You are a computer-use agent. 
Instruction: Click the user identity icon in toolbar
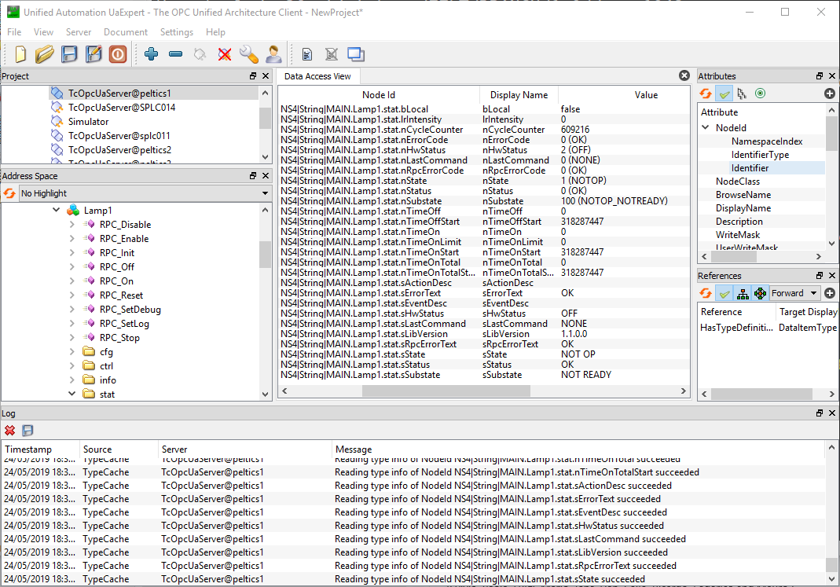tap(273, 54)
